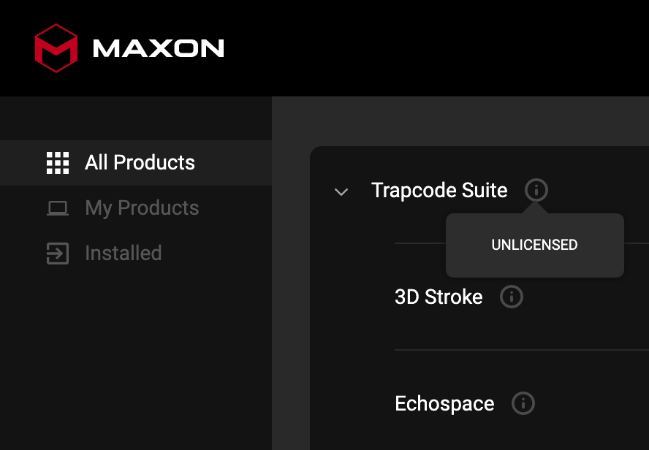Click the My Products laptop icon
The height and width of the screenshot is (450, 649).
pyautogui.click(x=58, y=208)
